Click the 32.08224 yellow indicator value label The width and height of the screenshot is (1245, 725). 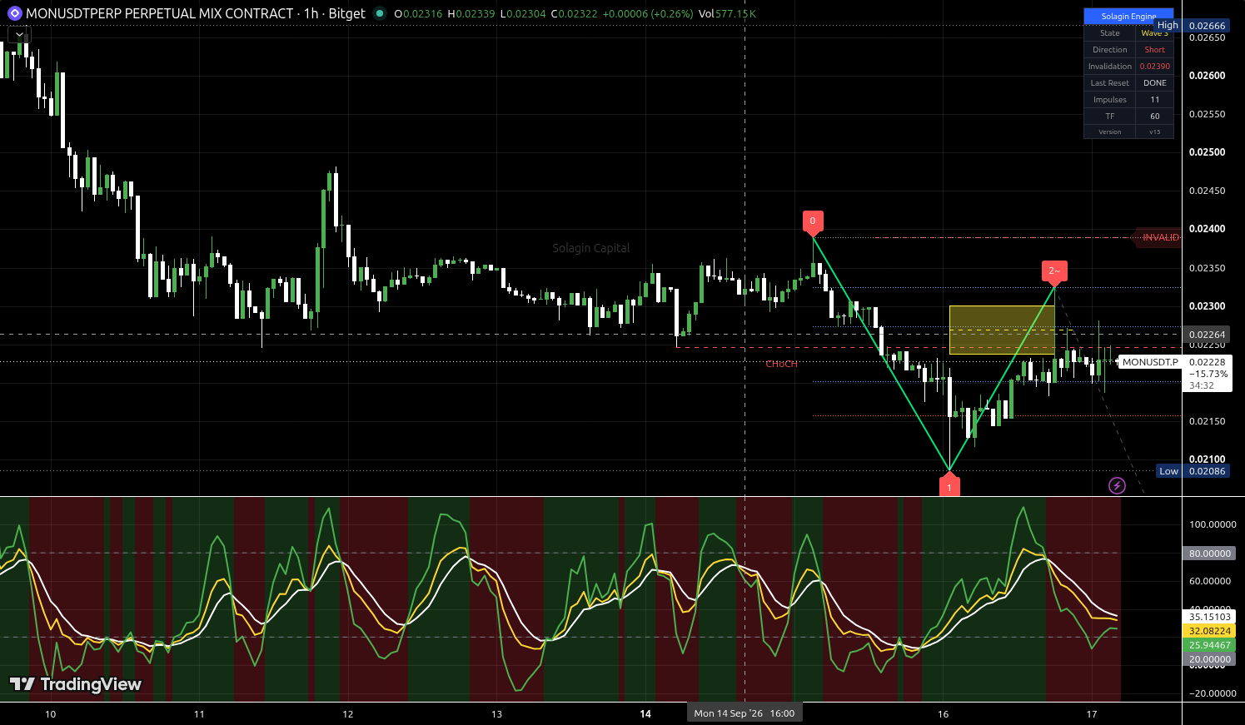coord(1209,631)
